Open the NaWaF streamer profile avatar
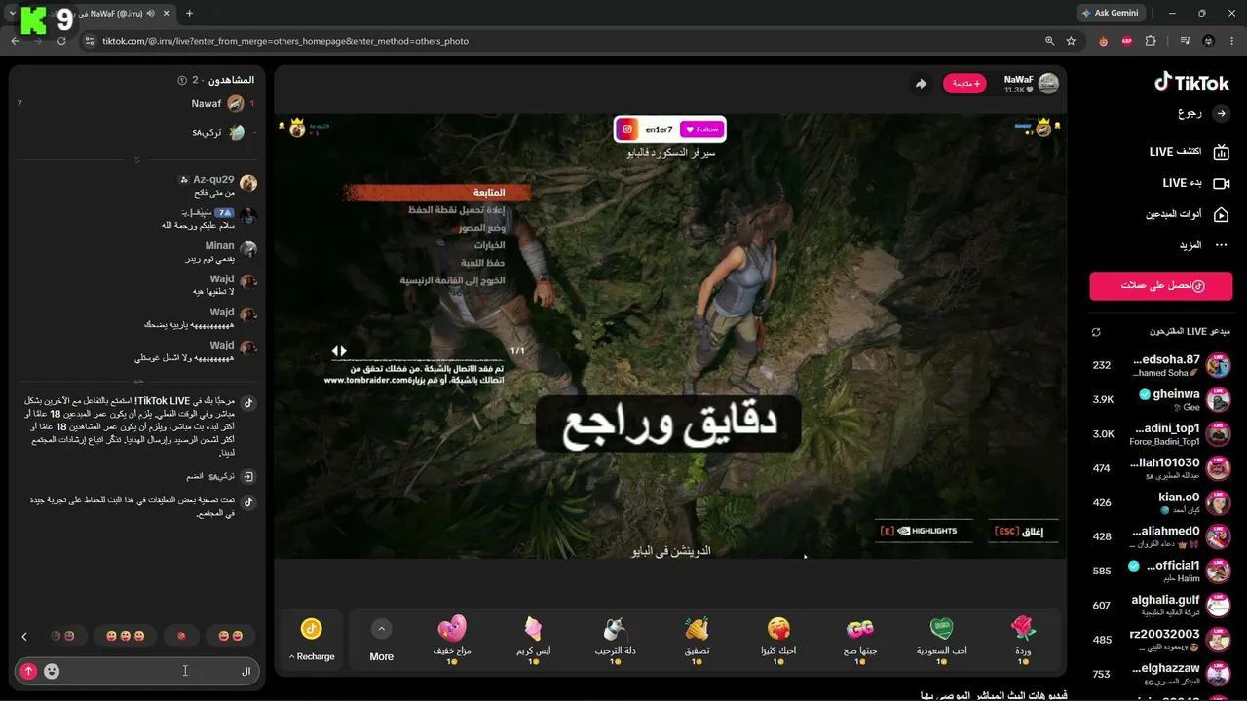The image size is (1247, 701). coord(1048,84)
